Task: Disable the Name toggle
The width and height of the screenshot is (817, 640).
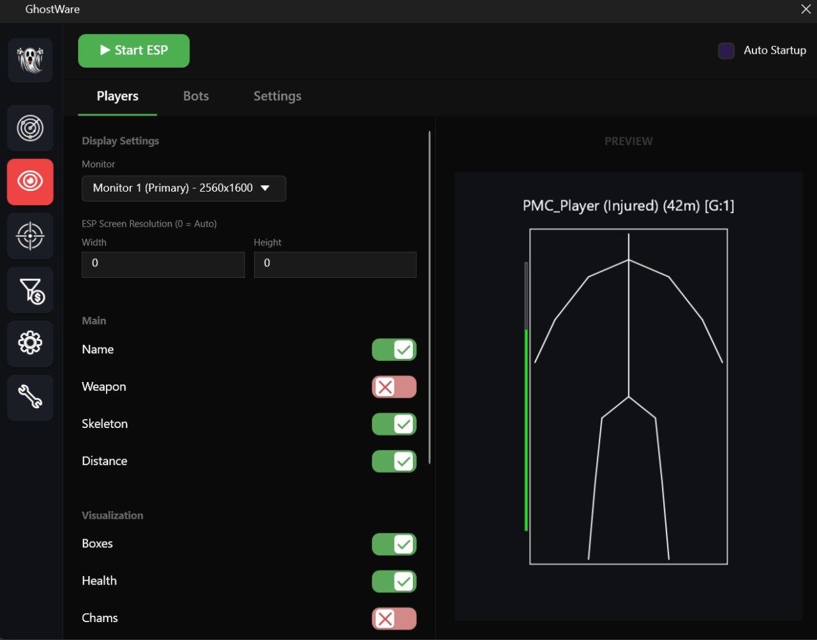Action: (394, 350)
